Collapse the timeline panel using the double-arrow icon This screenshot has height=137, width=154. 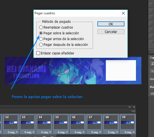point(130,107)
